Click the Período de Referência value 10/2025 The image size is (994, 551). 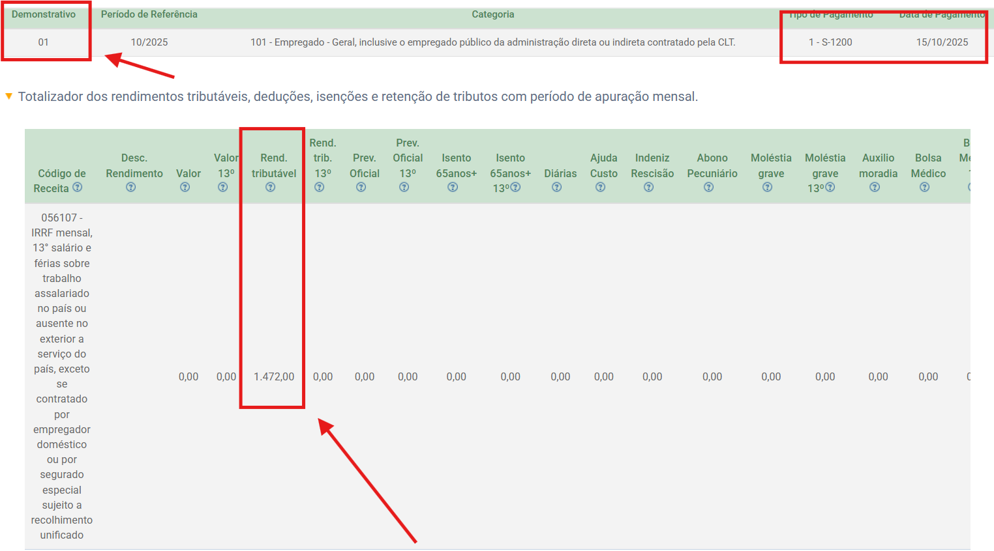149,42
